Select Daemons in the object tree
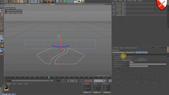The width and height of the screenshot is (169, 95). point(119,15)
